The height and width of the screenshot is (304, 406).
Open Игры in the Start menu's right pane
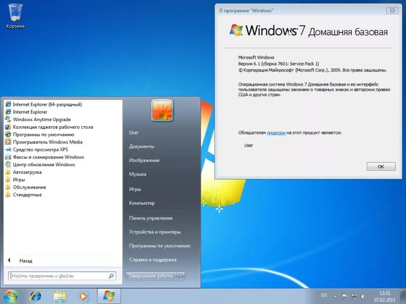tap(135, 189)
